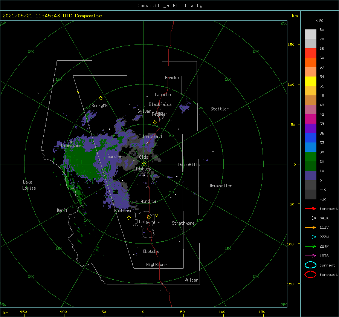Image resolution: width=339 pixels, height=317 pixels.
Task: Select the peach swatch between 54 and 57
Action: point(310,72)
